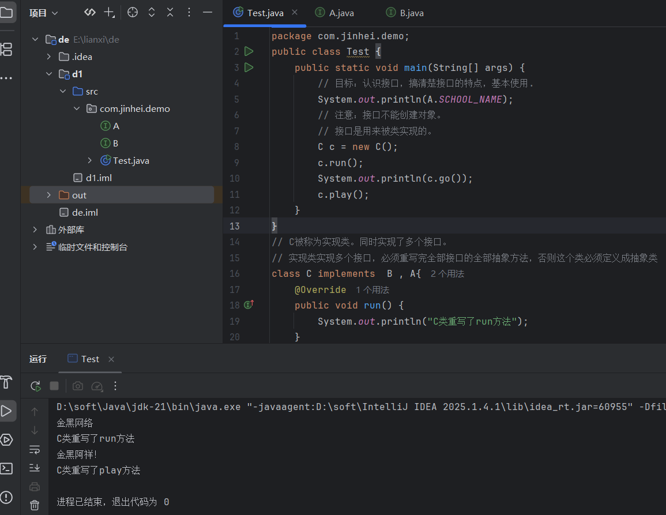The width and height of the screenshot is (666, 515).
Task: Run class Test from line 2 gutter
Action: click(x=249, y=51)
